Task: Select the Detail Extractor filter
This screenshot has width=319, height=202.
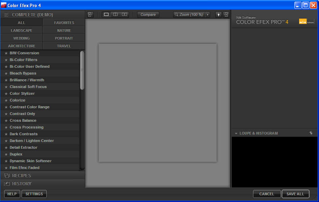Action: pyautogui.click(x=40, y=147)
